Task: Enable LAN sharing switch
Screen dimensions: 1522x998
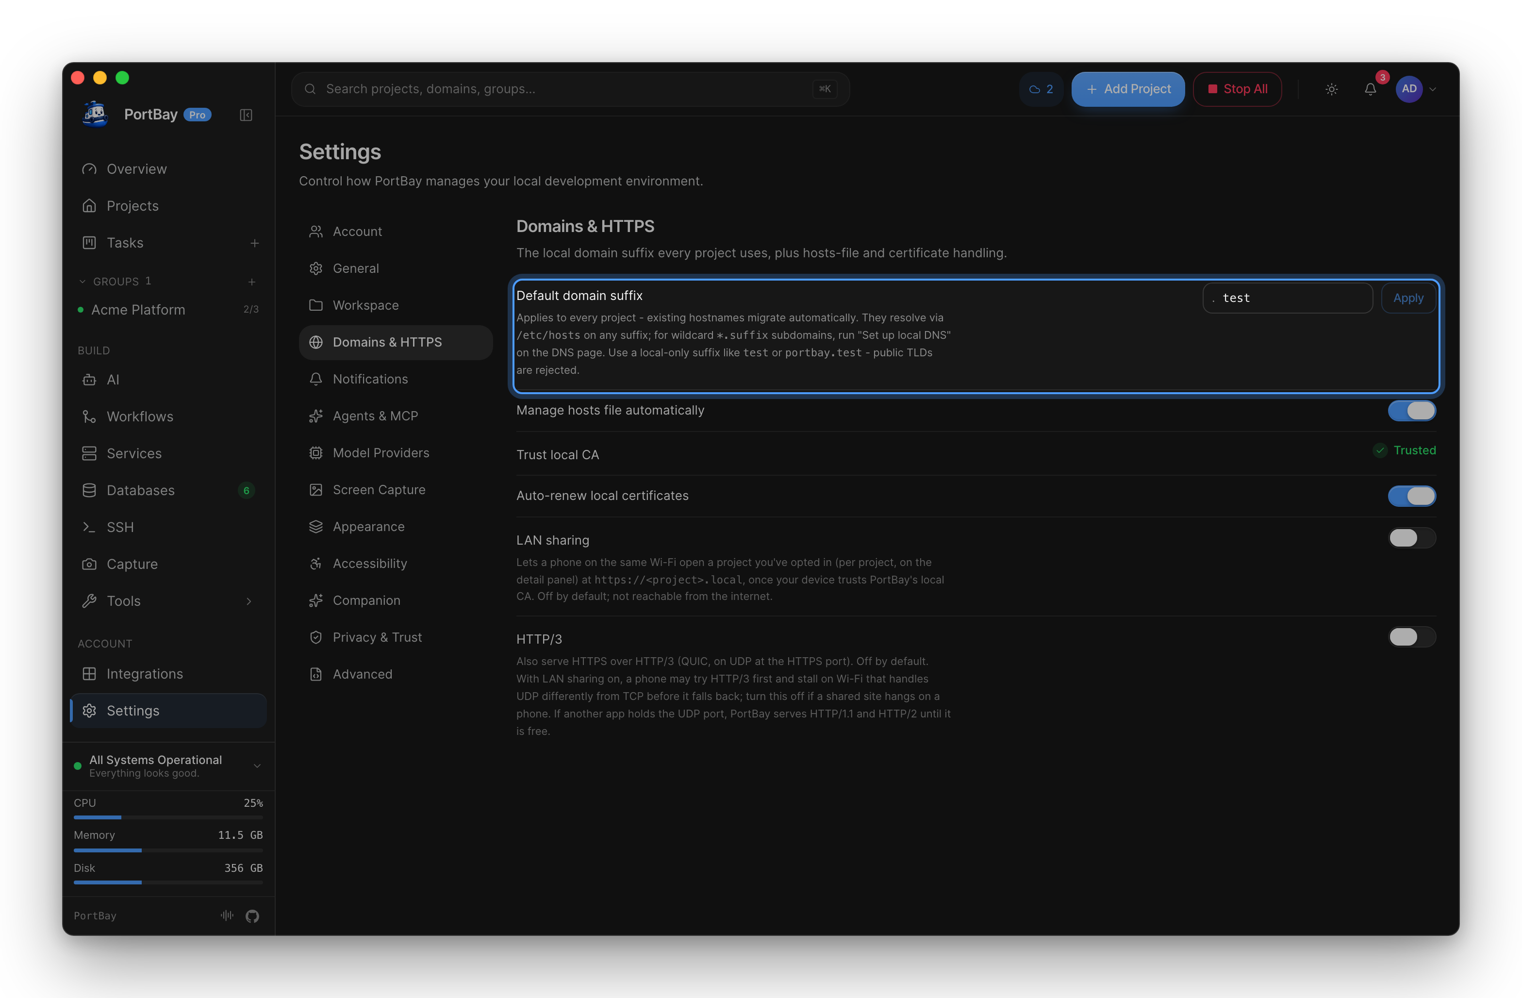Action: (1411, 538)
